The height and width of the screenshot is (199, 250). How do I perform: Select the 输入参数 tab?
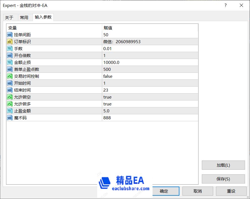pyautogui.click(x=43, y=17)
